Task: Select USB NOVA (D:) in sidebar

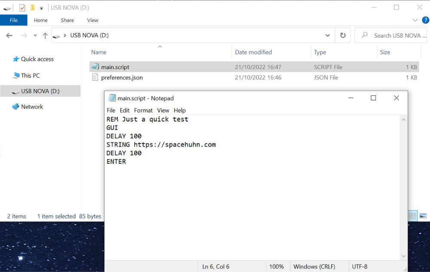Action: [40, 91]
